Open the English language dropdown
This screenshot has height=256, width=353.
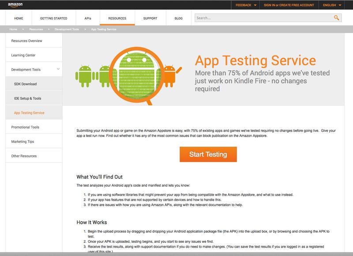(332, 5)
